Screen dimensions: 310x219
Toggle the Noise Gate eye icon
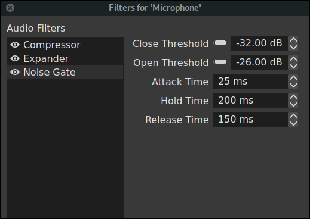pos(15,72)
